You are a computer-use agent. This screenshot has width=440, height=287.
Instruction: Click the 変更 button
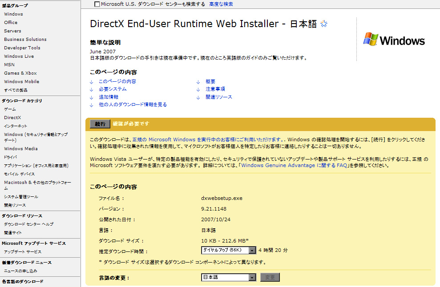(x=270, y=277)
